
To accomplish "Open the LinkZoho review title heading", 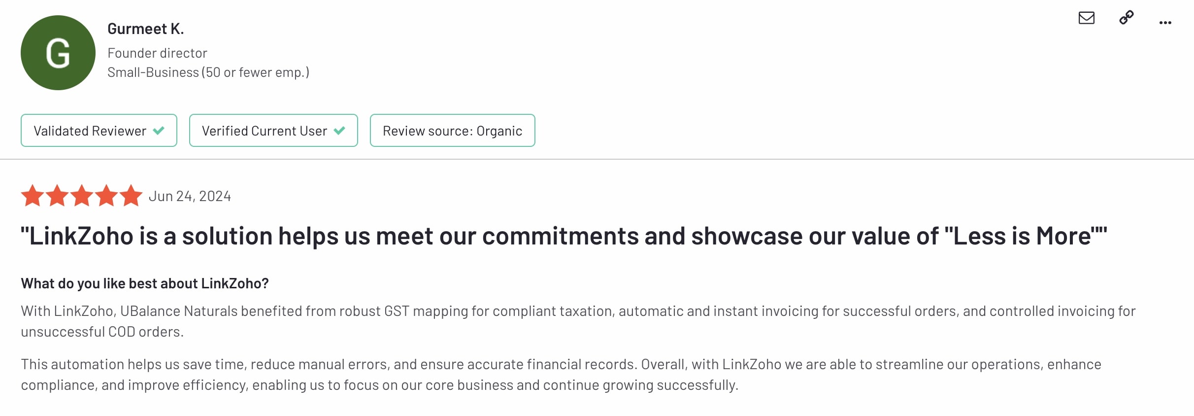I will point(564,236).
